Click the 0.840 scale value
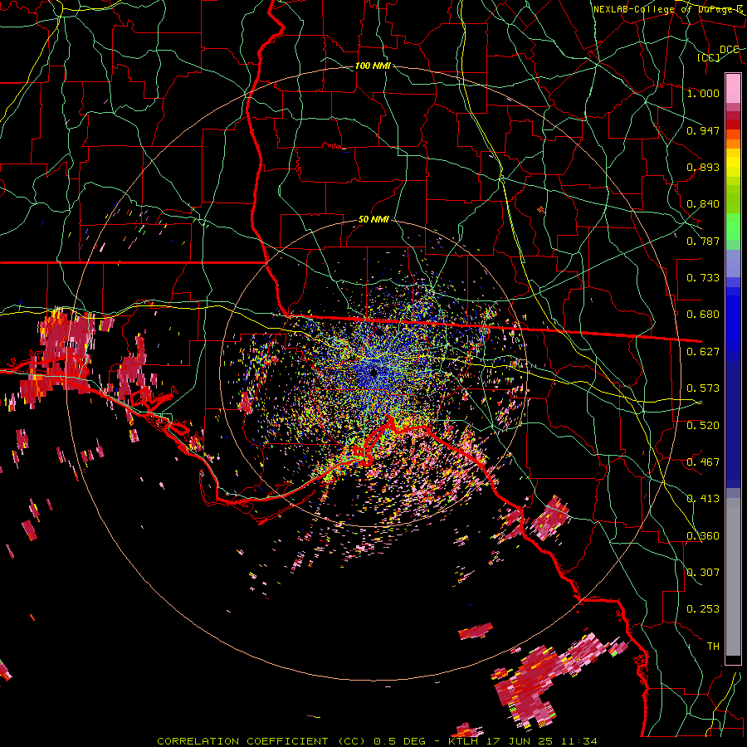 (x=703, y=204)
